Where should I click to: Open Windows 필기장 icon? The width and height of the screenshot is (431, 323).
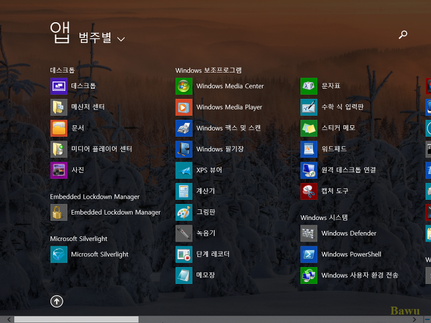[x=184, y=149]
